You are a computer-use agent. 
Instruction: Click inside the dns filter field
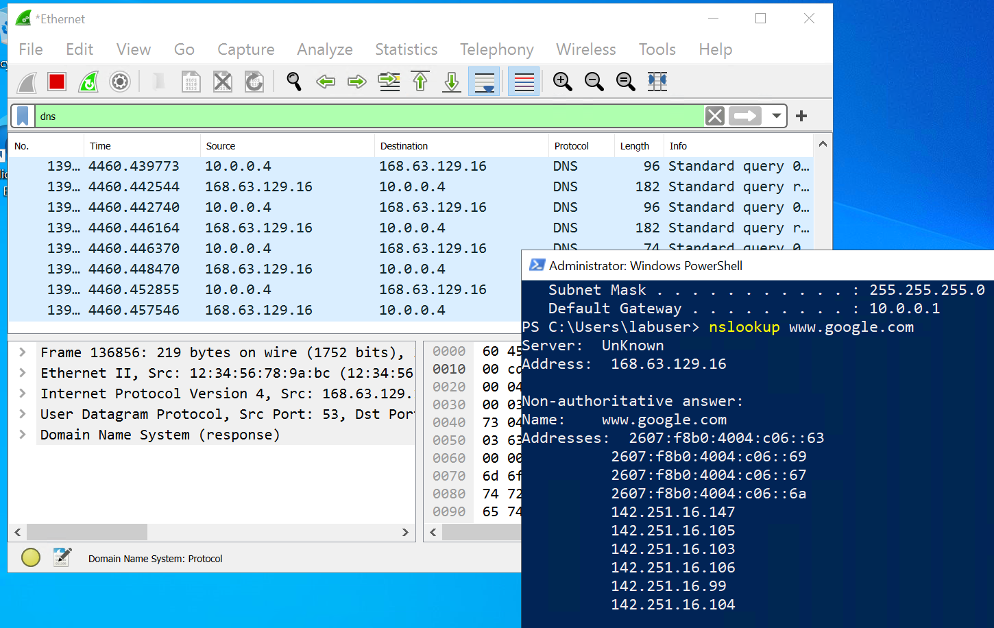[x=274, y=115]
